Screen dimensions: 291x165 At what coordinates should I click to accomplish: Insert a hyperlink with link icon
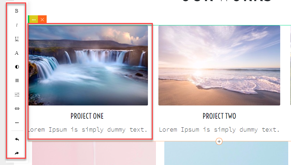[17, 109]
